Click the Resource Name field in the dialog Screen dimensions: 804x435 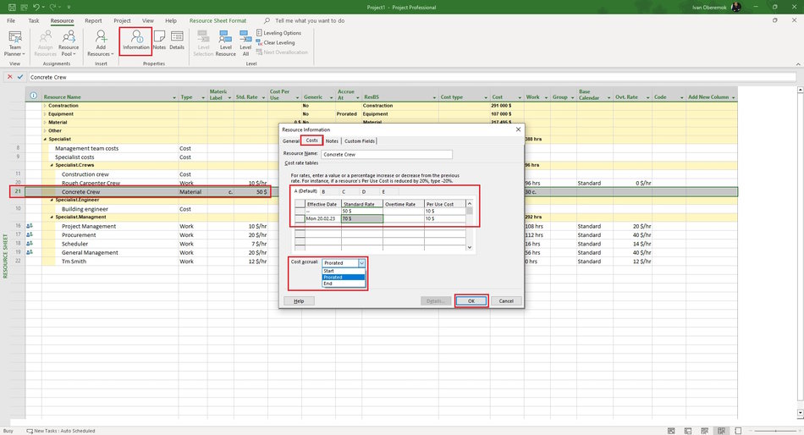click(387, 154)
